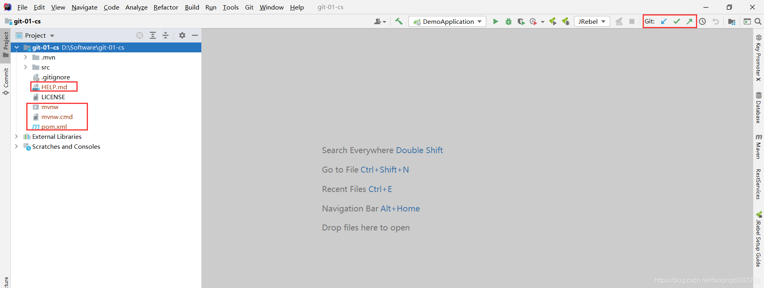764x288 pixels.
Task: Expand Scratches and Consoles node
Action: (16, 146)
